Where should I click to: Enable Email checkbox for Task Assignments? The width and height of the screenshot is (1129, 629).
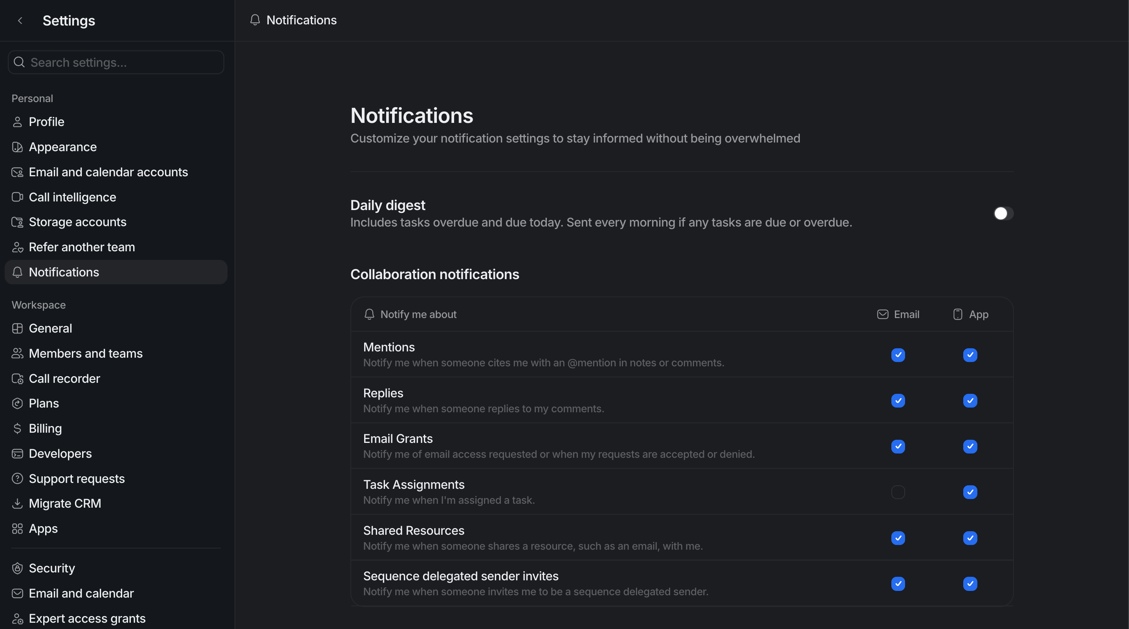(x=898, y=492)
